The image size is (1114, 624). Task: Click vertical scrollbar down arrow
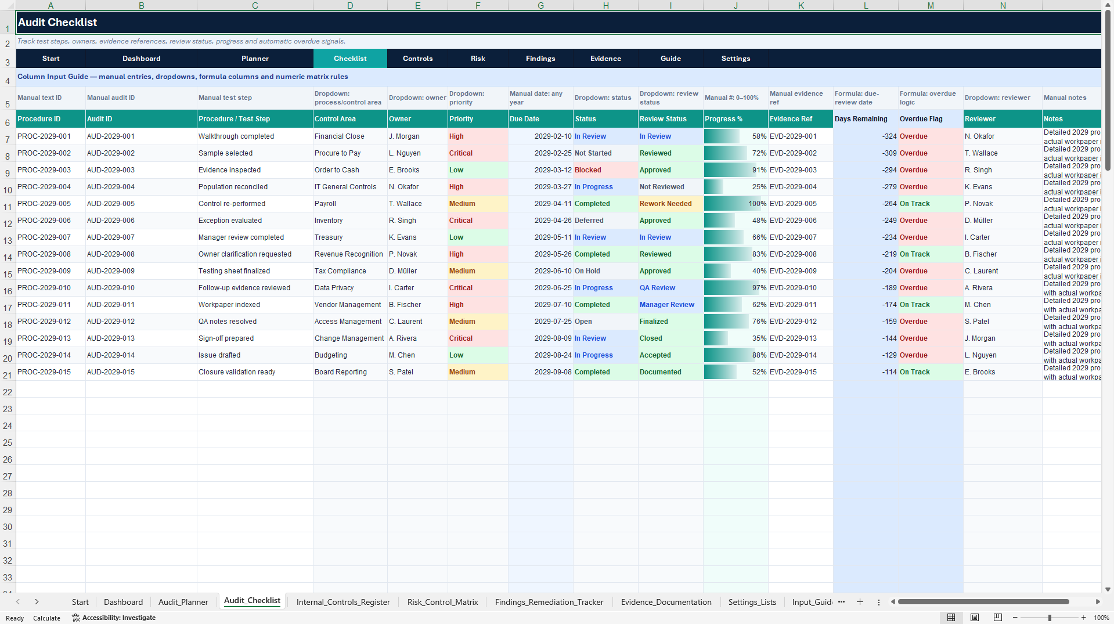point(1108,589)
